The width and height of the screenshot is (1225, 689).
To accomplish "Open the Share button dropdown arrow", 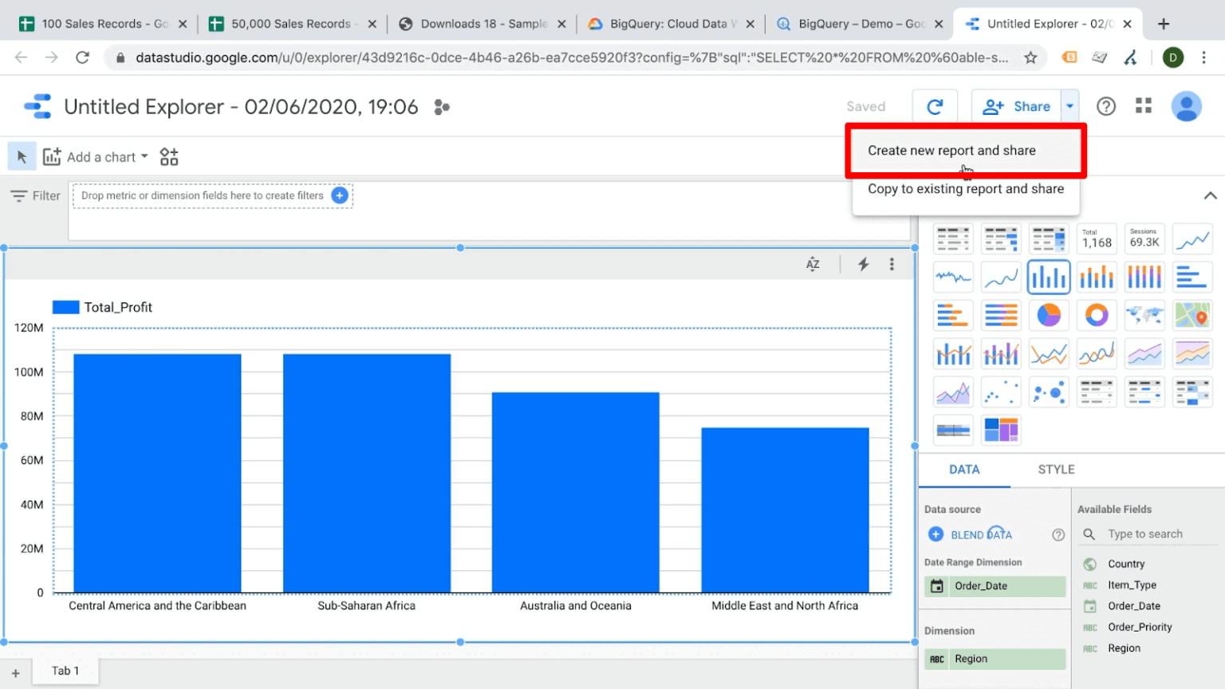I will (x=1069, y=105).
